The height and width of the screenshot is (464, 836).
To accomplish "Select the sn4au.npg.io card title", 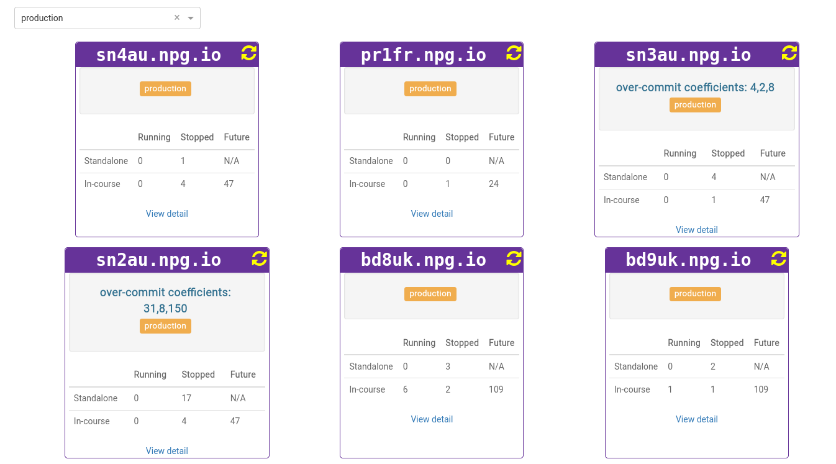I will coord(159,55).
